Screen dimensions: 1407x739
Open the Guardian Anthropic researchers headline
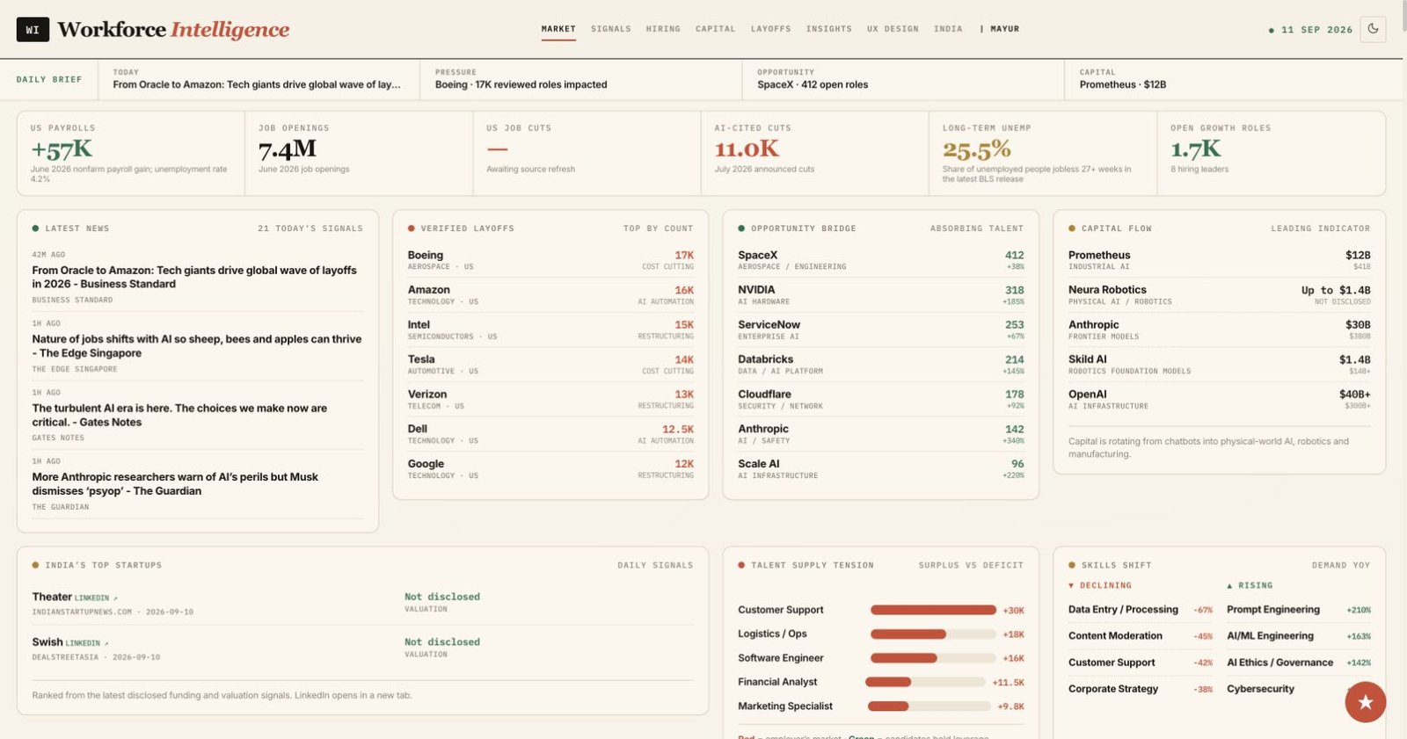197,484
